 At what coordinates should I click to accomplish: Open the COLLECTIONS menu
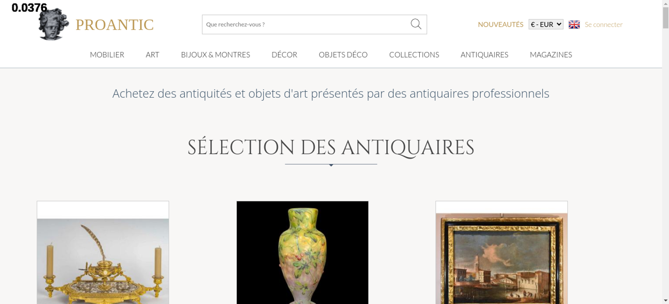[414, 55]
